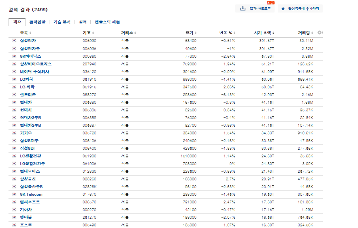The height and width of the screenshot is (228, 358).
Task: Click the 관심목록에 추가하기 star button
Action: click(300, 8)
